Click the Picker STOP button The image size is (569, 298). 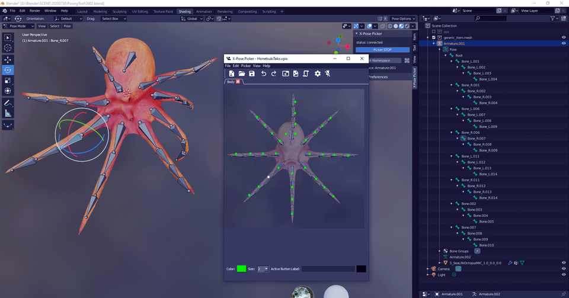tap(382, 50)
